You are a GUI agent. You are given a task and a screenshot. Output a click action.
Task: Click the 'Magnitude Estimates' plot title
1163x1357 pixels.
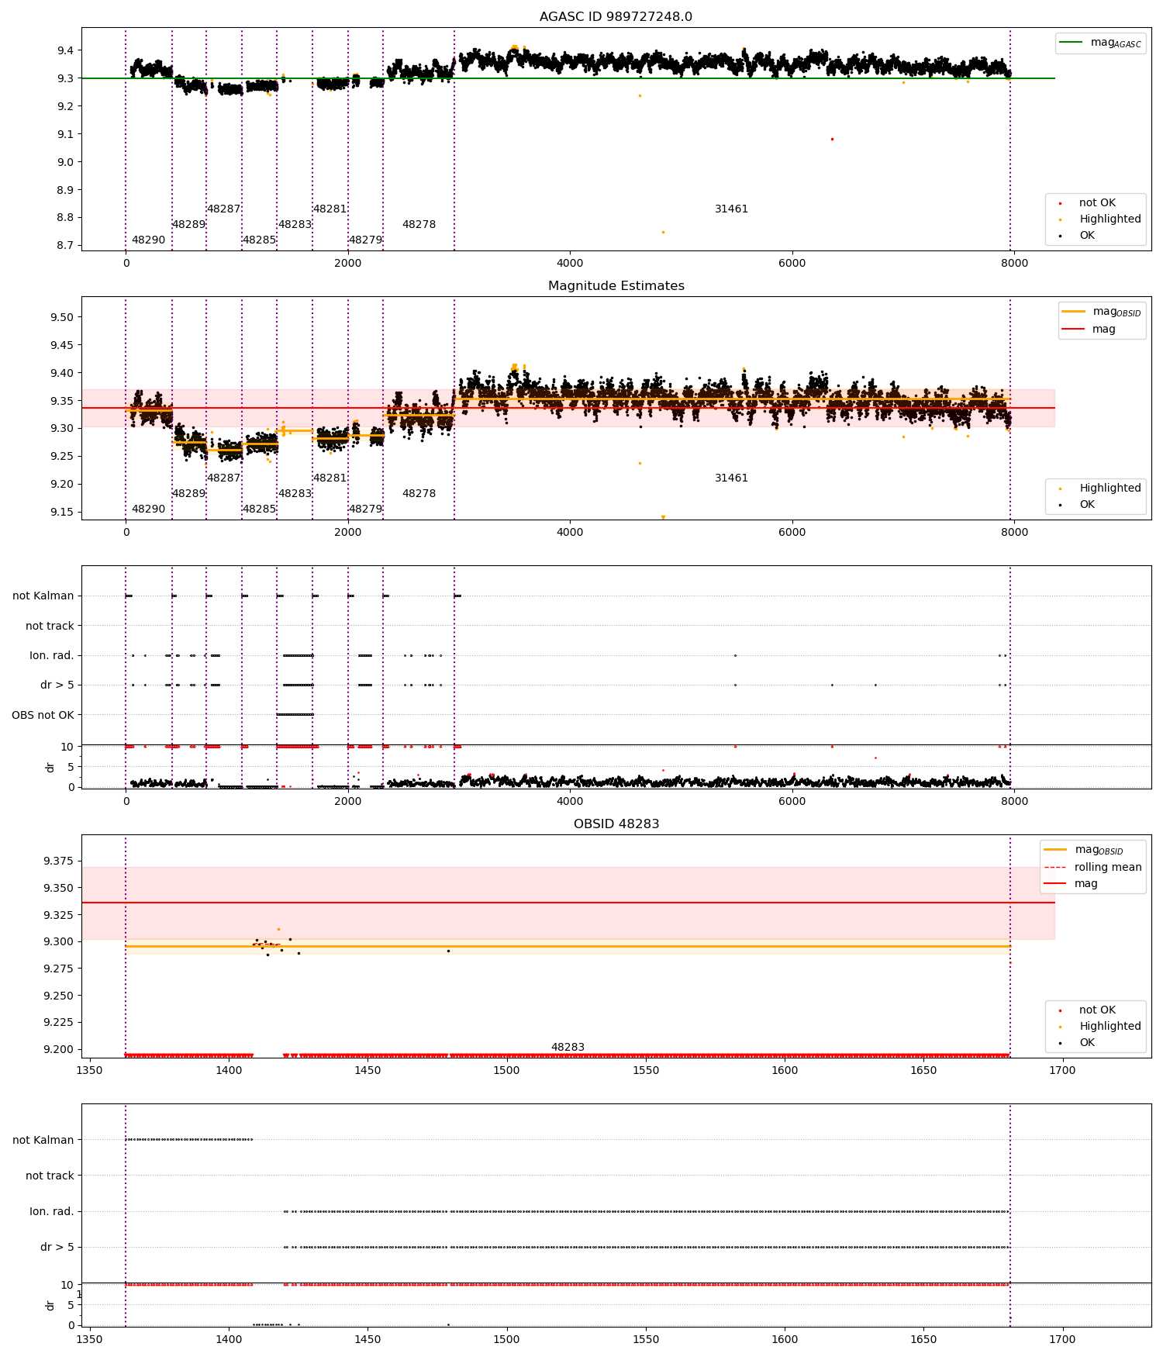pyautogui.click(x=616, y=286)
